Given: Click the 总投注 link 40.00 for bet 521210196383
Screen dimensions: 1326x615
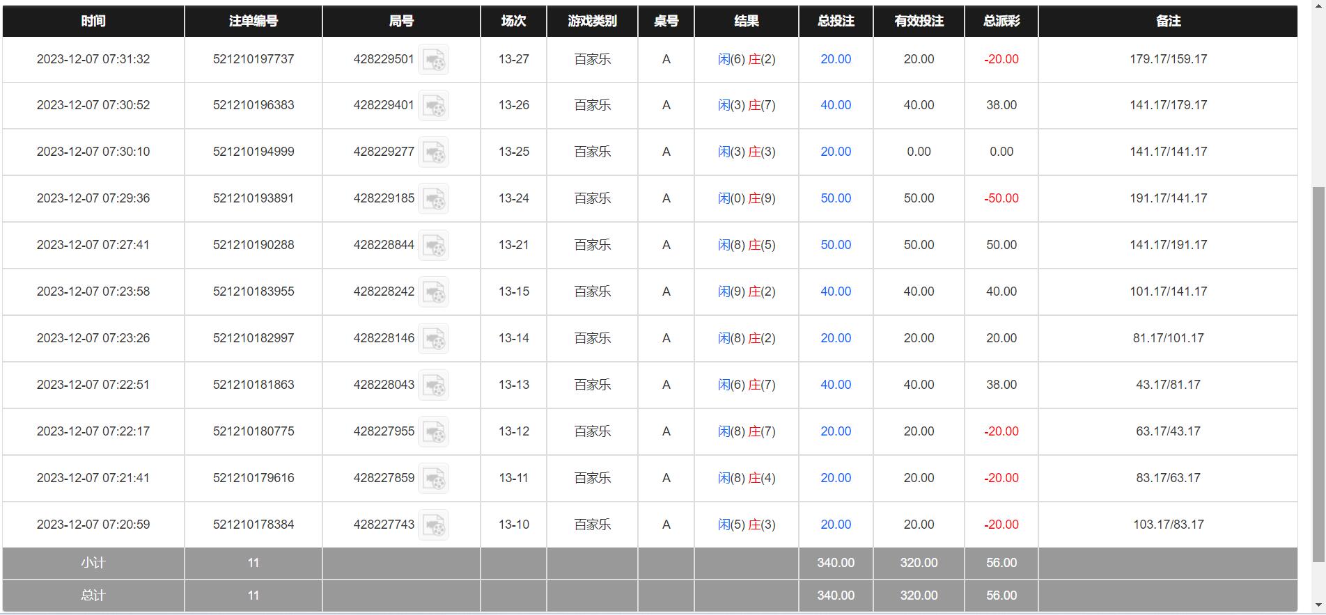Looking at the screenshot, I should (x=836, y=105).
